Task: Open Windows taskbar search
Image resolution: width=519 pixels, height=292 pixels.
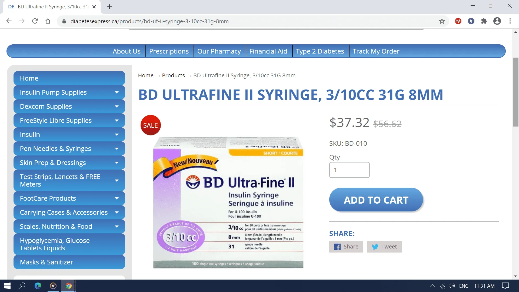Action: coord(22,286)
